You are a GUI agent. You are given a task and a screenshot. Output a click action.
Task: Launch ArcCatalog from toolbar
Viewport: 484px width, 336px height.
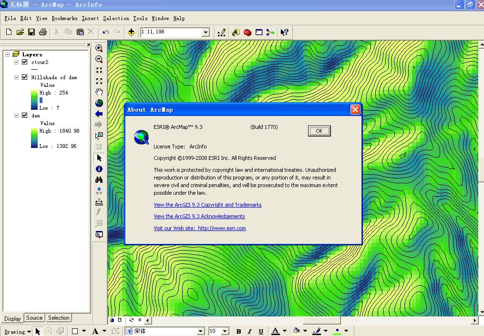pos(236,32)
